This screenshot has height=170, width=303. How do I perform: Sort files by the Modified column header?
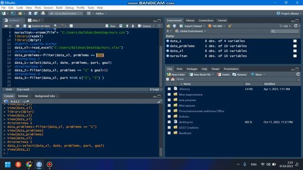(x=269, y=84)
